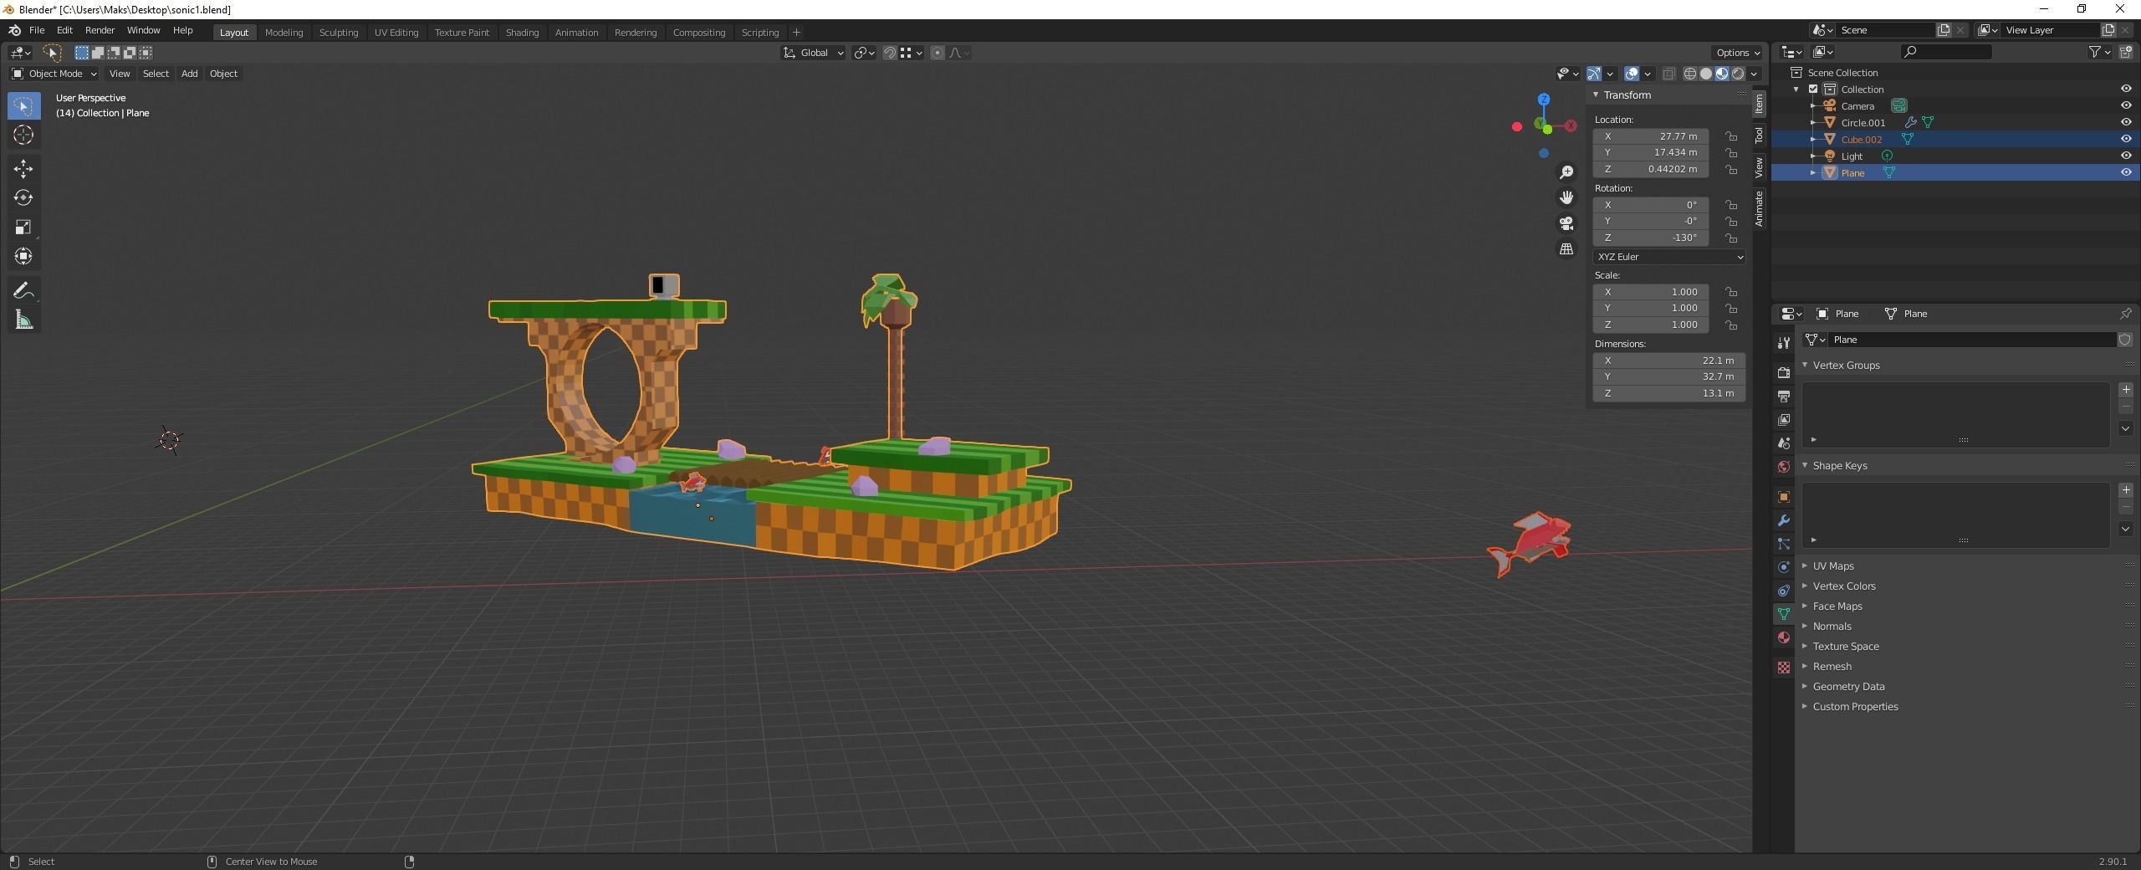Screen dimensions: 2141x870
Task: Expand the Geometry Data panel
Action: [x=1848, y=687]
